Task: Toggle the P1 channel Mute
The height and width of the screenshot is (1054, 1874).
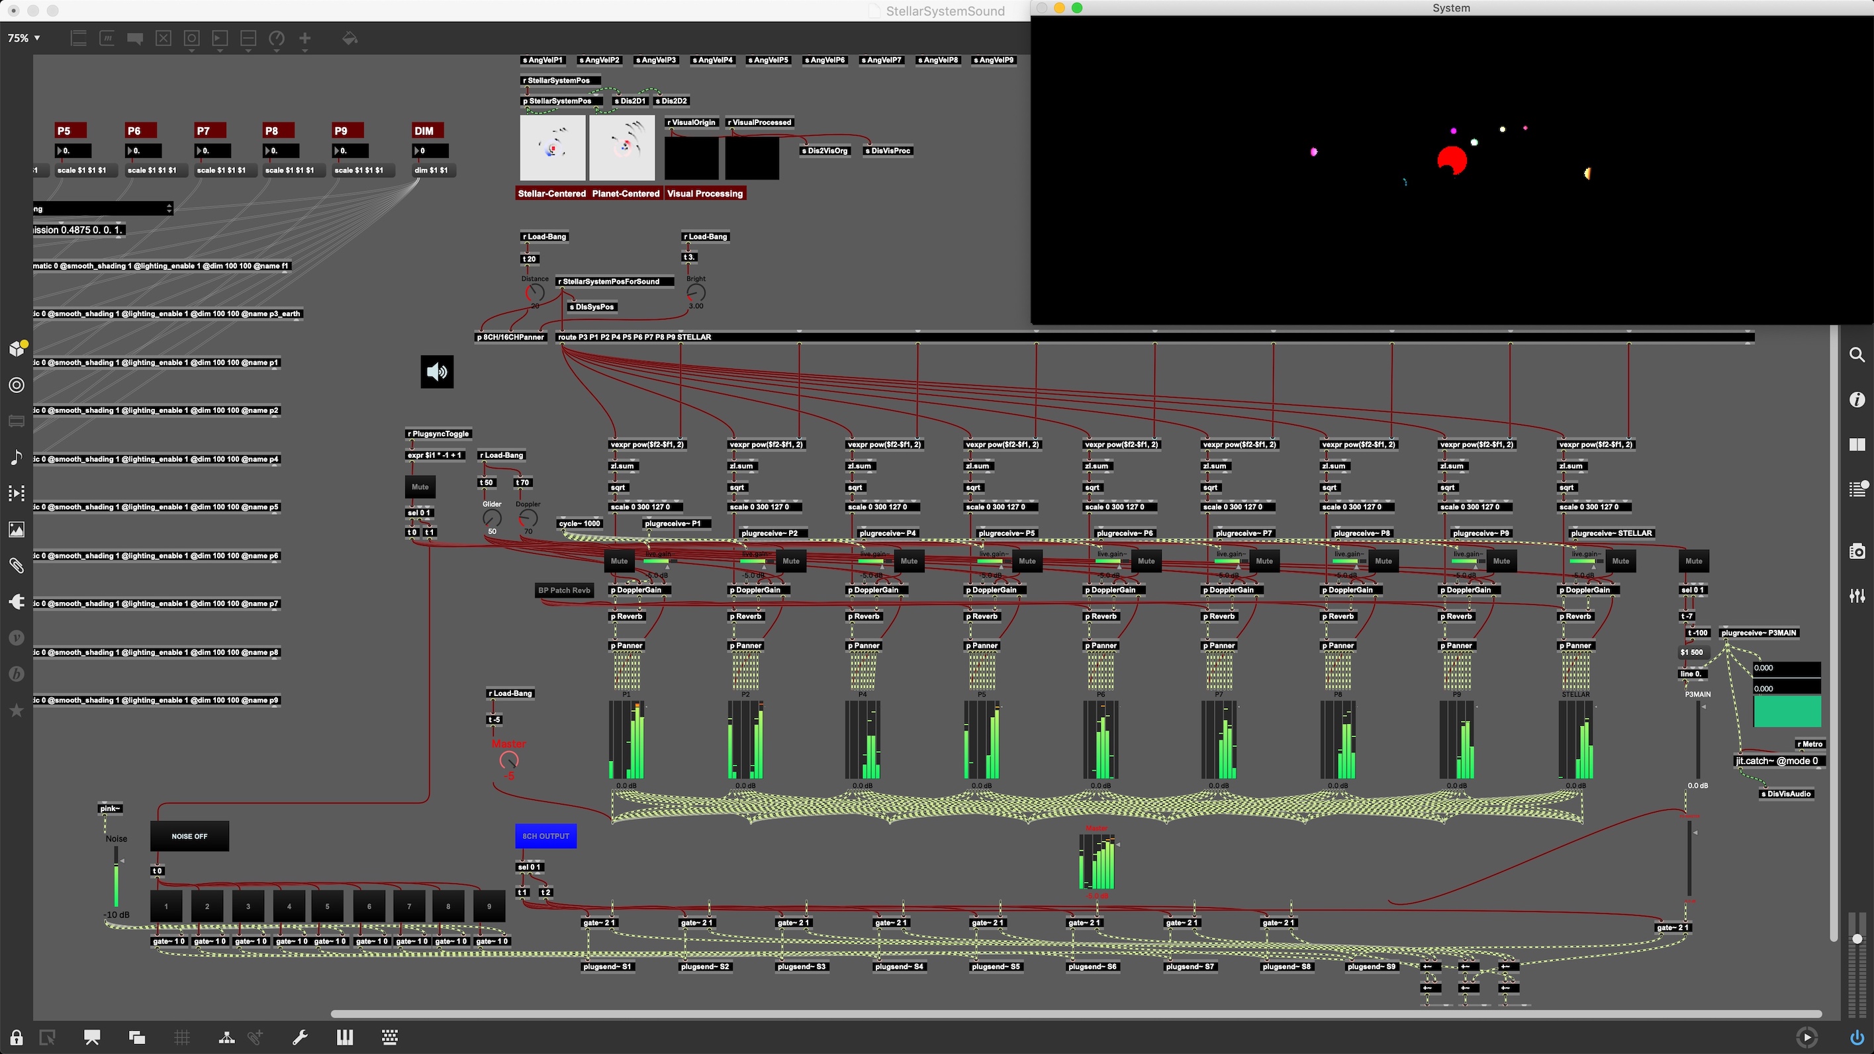Action: click(619, 560)
